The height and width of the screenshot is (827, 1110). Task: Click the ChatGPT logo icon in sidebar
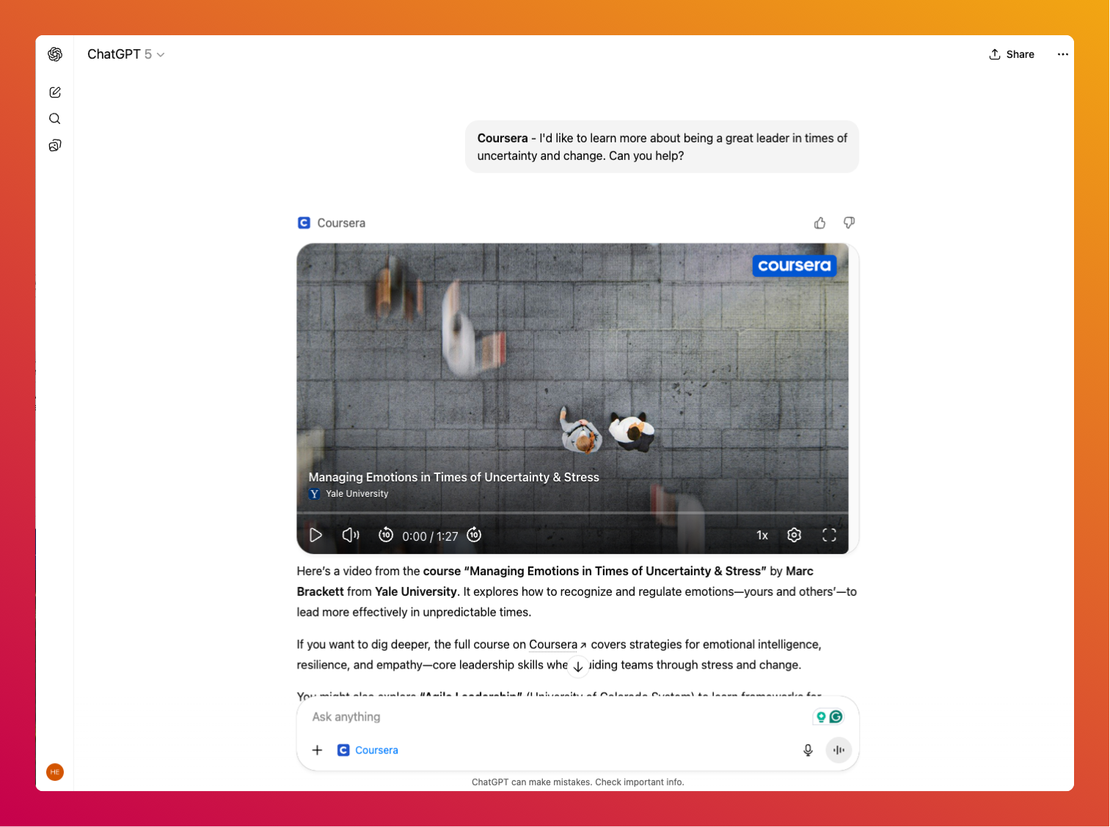coord(55,54)
